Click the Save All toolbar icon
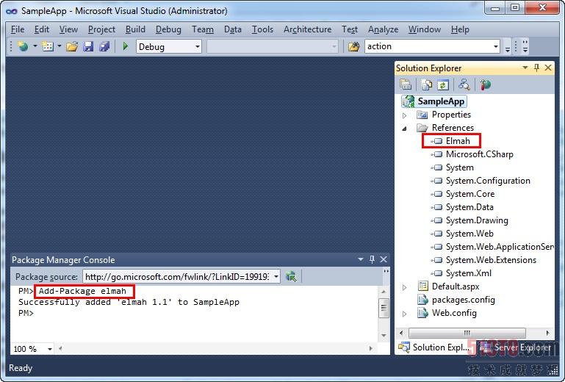Image resolution: width=565 pixels, height=382 pixels. (x=104, y=46)
